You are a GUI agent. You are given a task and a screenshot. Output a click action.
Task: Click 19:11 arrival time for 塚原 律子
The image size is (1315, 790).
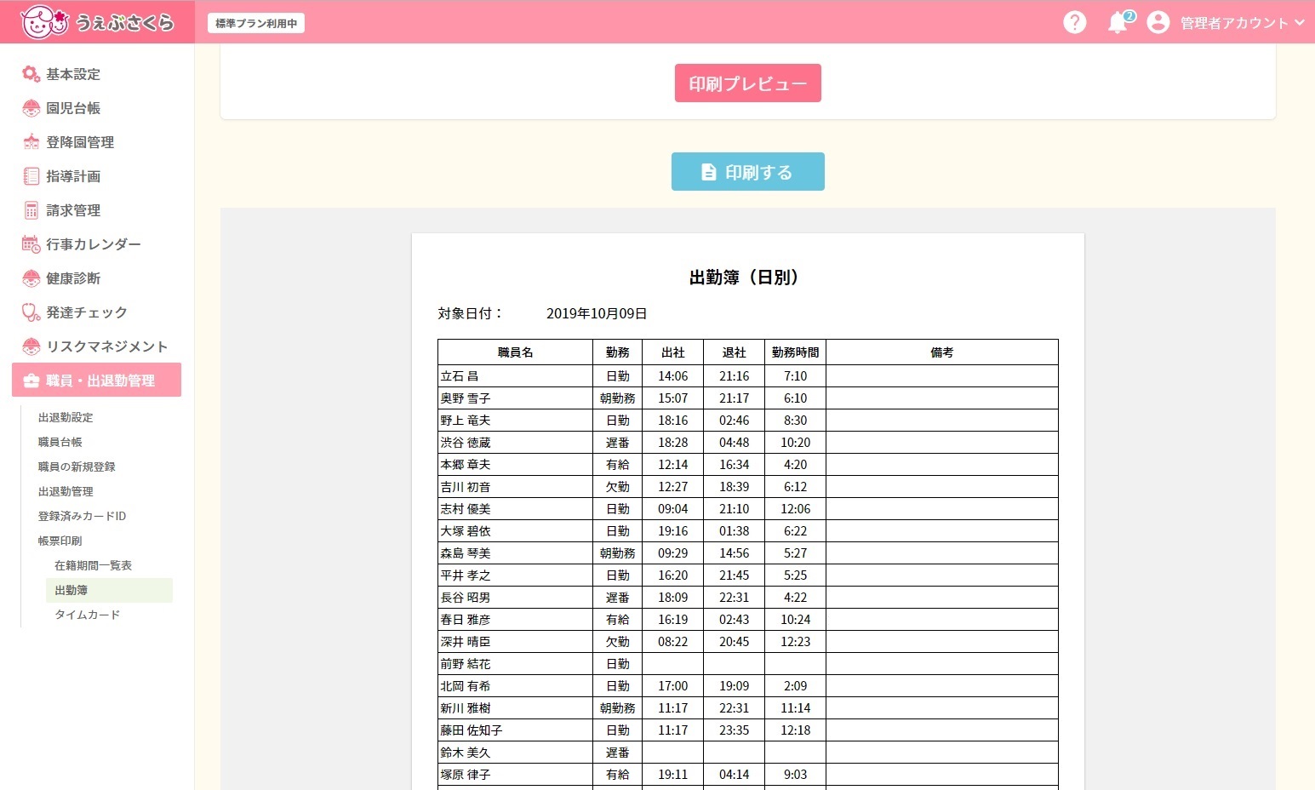672,775
